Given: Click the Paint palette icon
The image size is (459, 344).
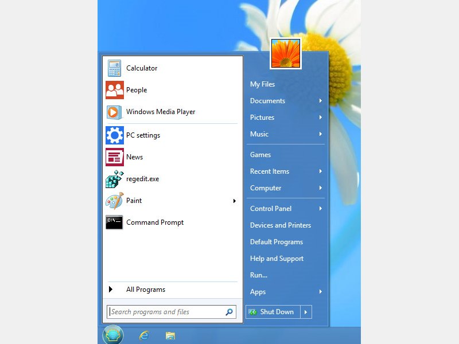Looking at the screenshot, I should tap(114, 201).
